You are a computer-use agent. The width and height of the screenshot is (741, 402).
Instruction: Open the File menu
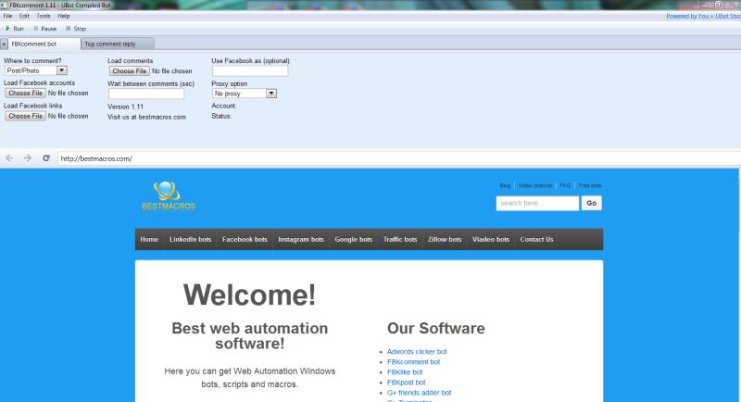(x=7, y=16)
